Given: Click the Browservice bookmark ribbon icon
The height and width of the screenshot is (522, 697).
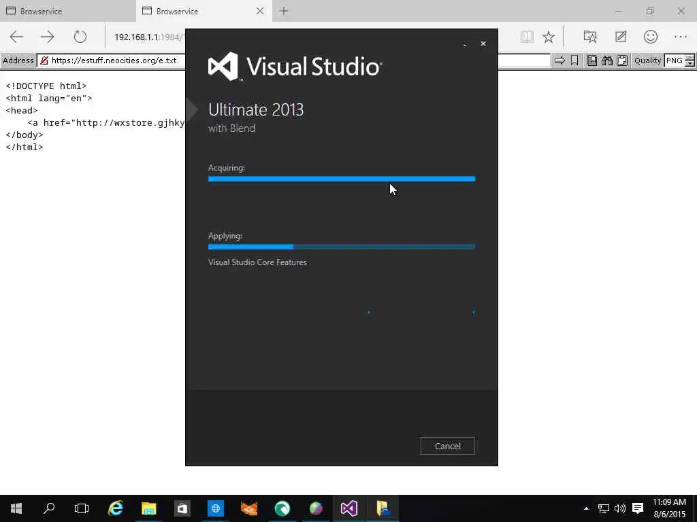Looking at the screenshot, I should [x=574, y=60].
